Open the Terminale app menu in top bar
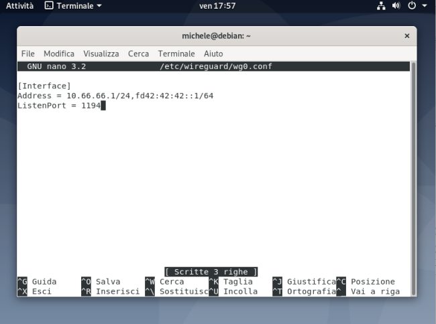Image resolution: width=436 pixels, height=324 pixels. tap(73, 6)
